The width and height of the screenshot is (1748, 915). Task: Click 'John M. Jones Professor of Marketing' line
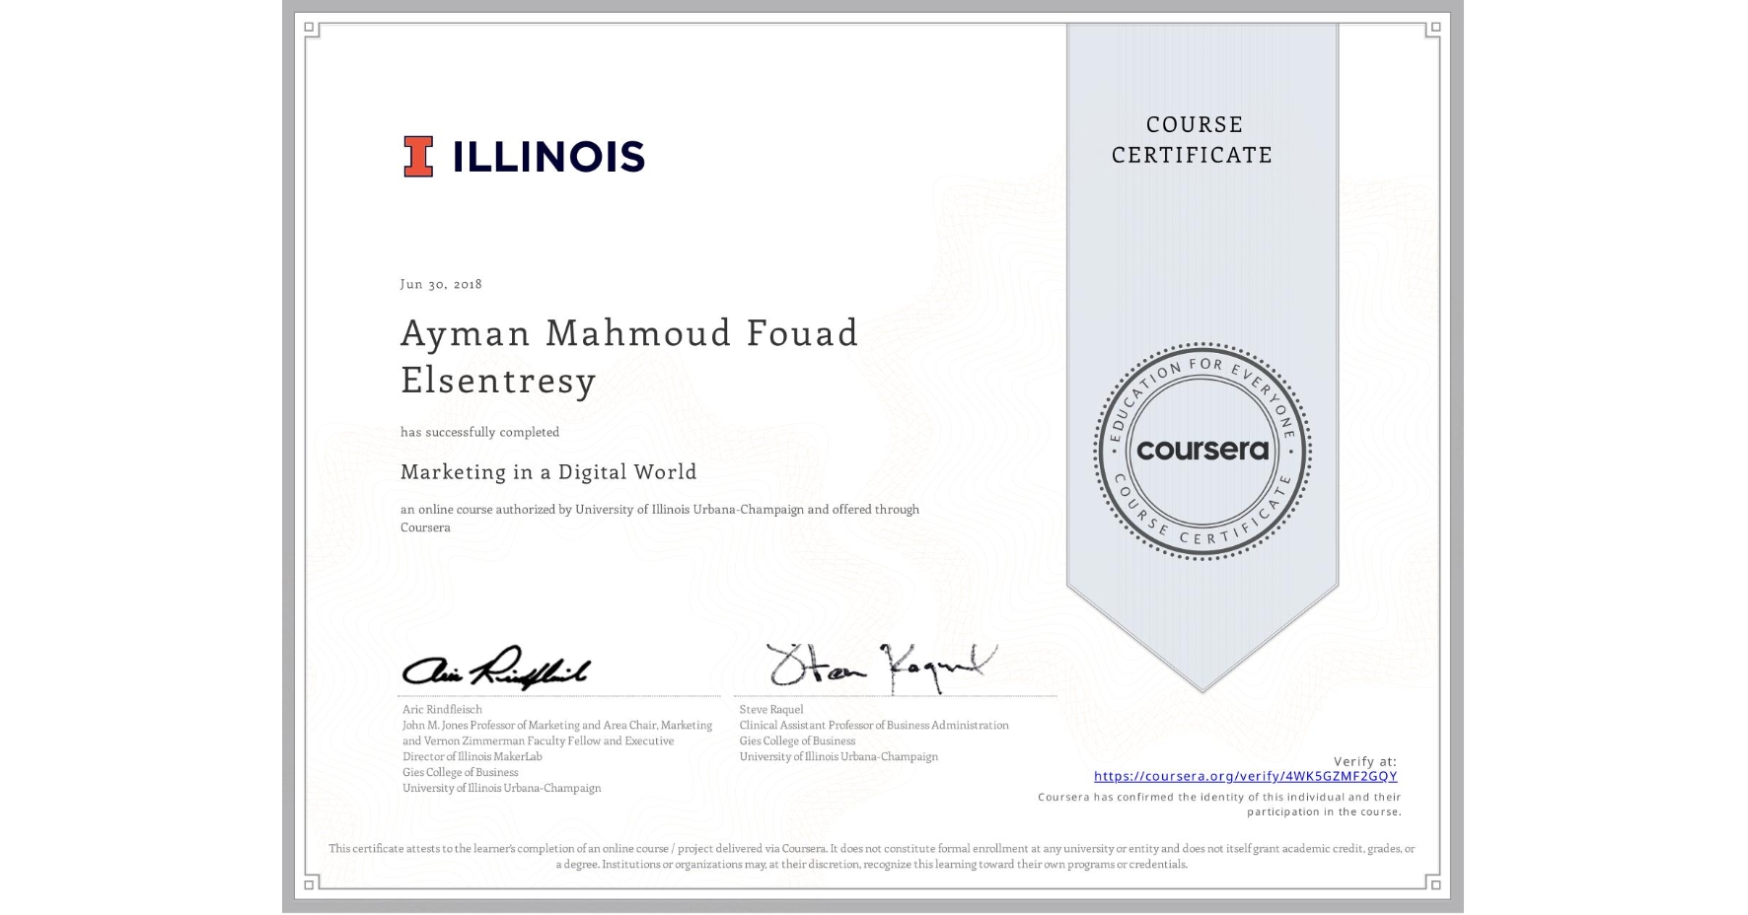[x=557, y=725]
